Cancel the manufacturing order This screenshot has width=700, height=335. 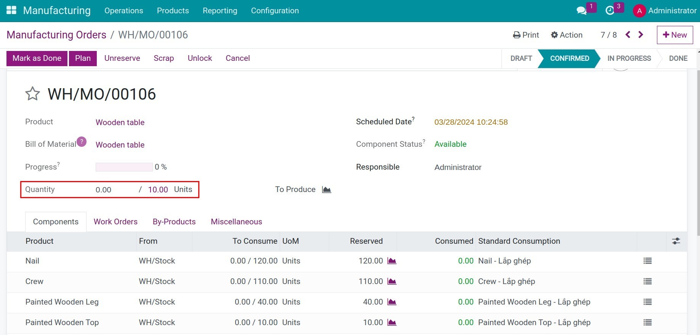pos(238,58)
